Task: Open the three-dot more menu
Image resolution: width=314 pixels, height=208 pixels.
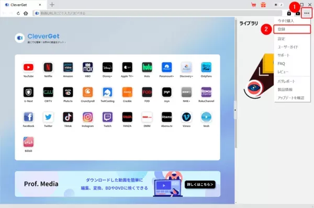Action: 307,13
